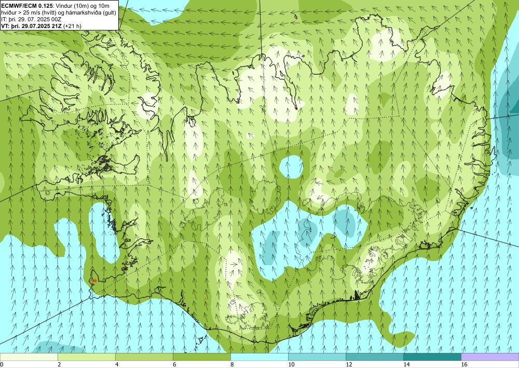Click the light cyan 8–10 legend color

pyautogui.click(x=259, y=357)
